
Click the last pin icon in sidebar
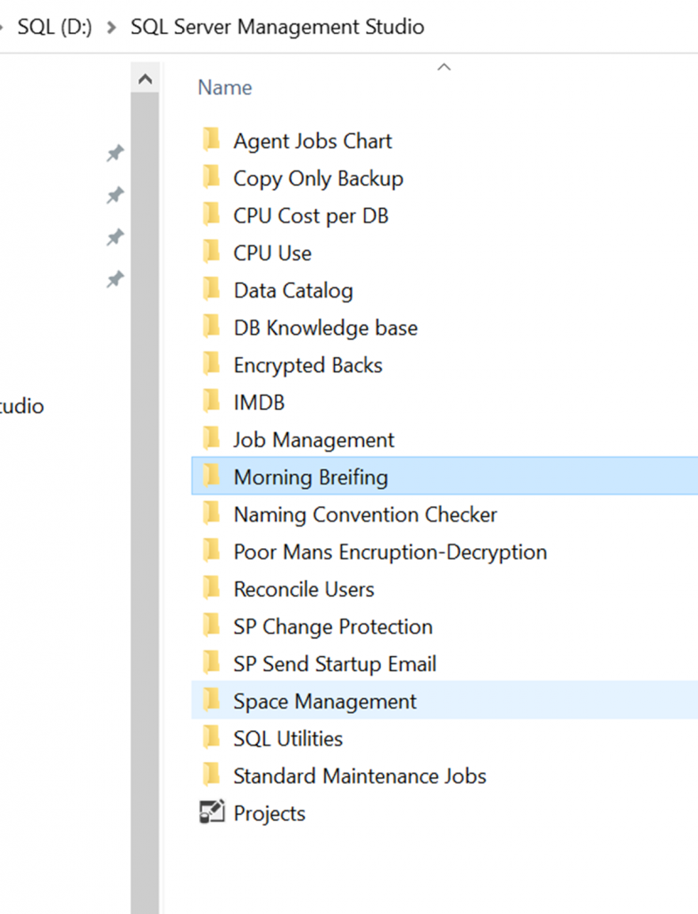(x=115, y=279)
